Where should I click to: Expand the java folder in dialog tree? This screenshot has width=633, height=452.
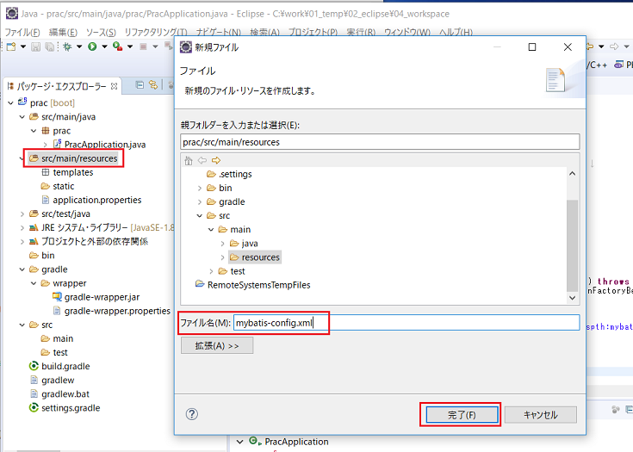click(222, 244)
